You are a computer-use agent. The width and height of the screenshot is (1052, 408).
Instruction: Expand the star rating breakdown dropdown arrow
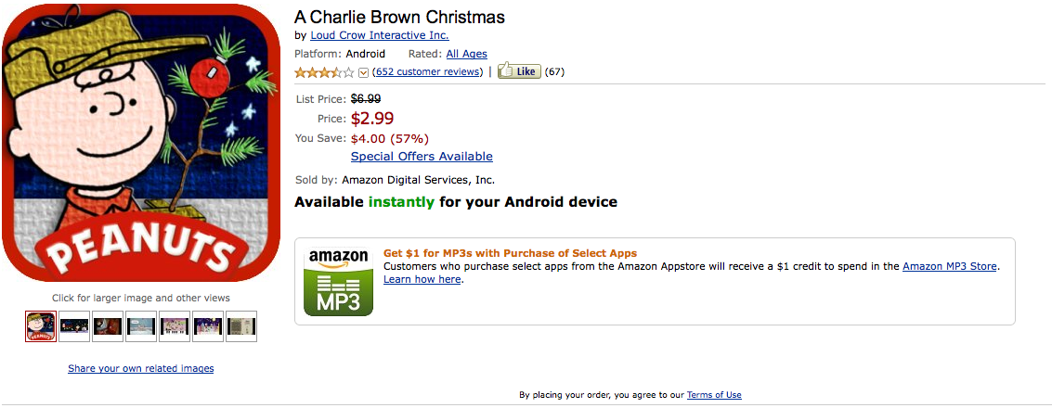pos(363,72)
